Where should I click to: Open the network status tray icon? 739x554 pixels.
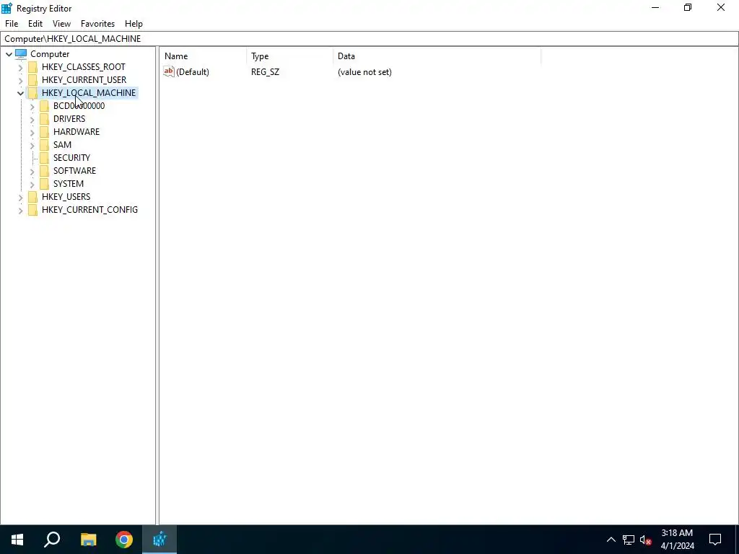coord(629,540)
